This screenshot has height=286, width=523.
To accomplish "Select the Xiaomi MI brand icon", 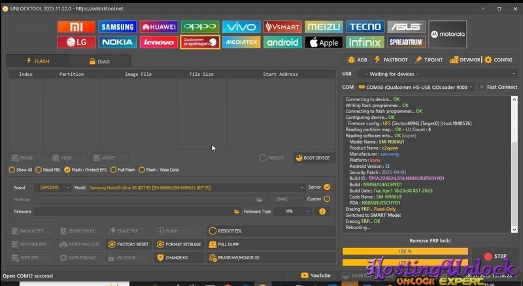I will (x=76, y=27).
